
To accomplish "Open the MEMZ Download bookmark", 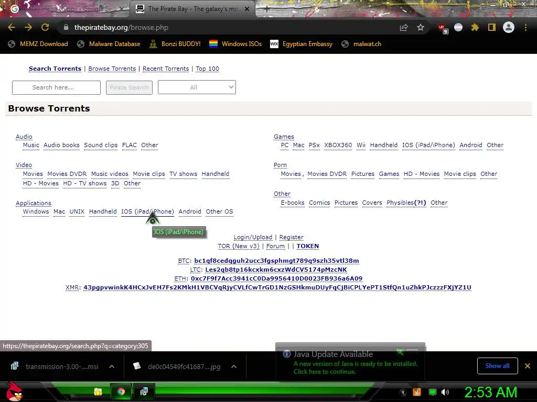I will pos(38,44).
